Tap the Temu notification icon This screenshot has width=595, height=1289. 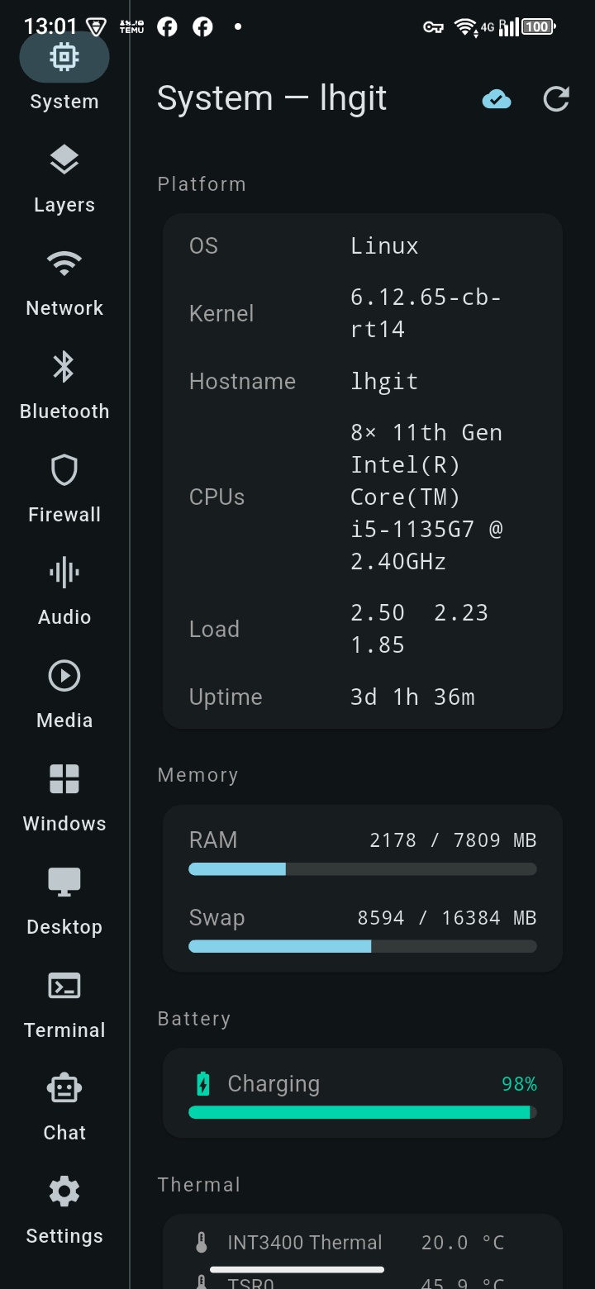131,27
